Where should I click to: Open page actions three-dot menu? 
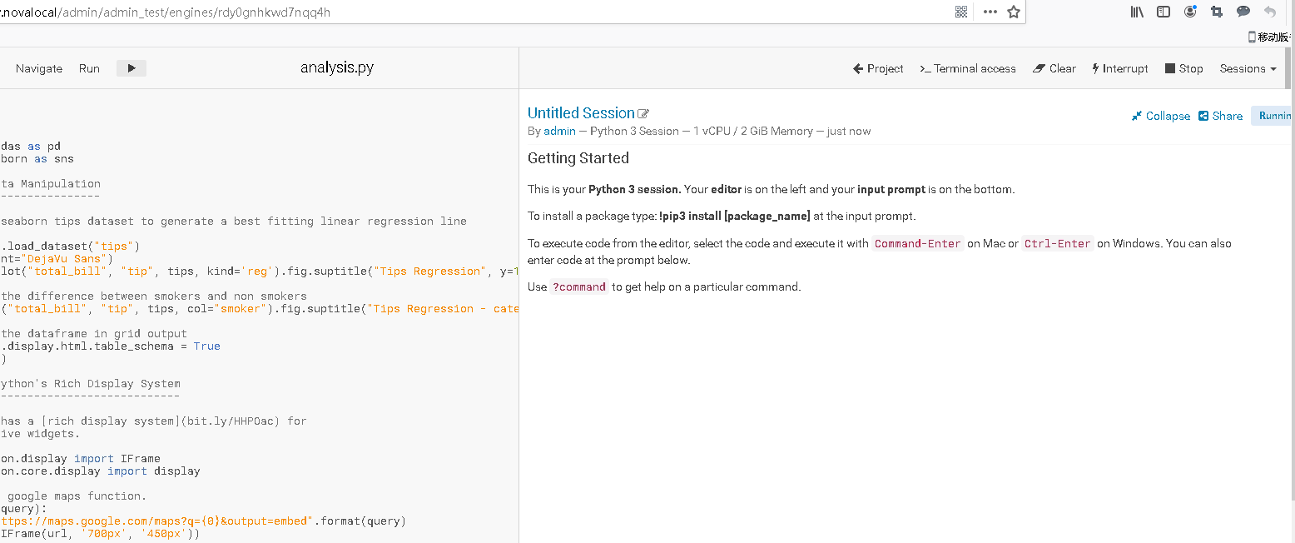coord(990,12)
